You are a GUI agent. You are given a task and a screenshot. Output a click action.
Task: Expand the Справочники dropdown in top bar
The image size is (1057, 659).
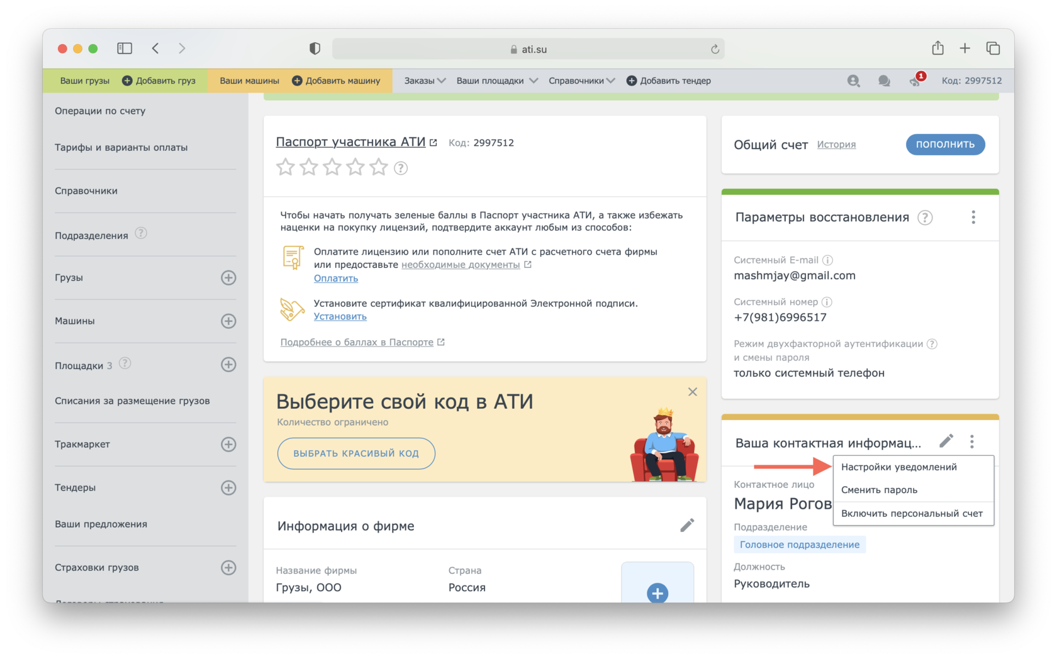click(x=581, y=80)
